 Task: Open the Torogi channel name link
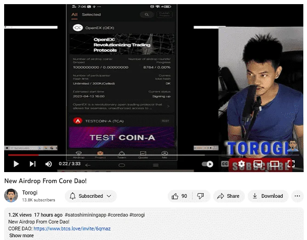click(x=29, y=193)
